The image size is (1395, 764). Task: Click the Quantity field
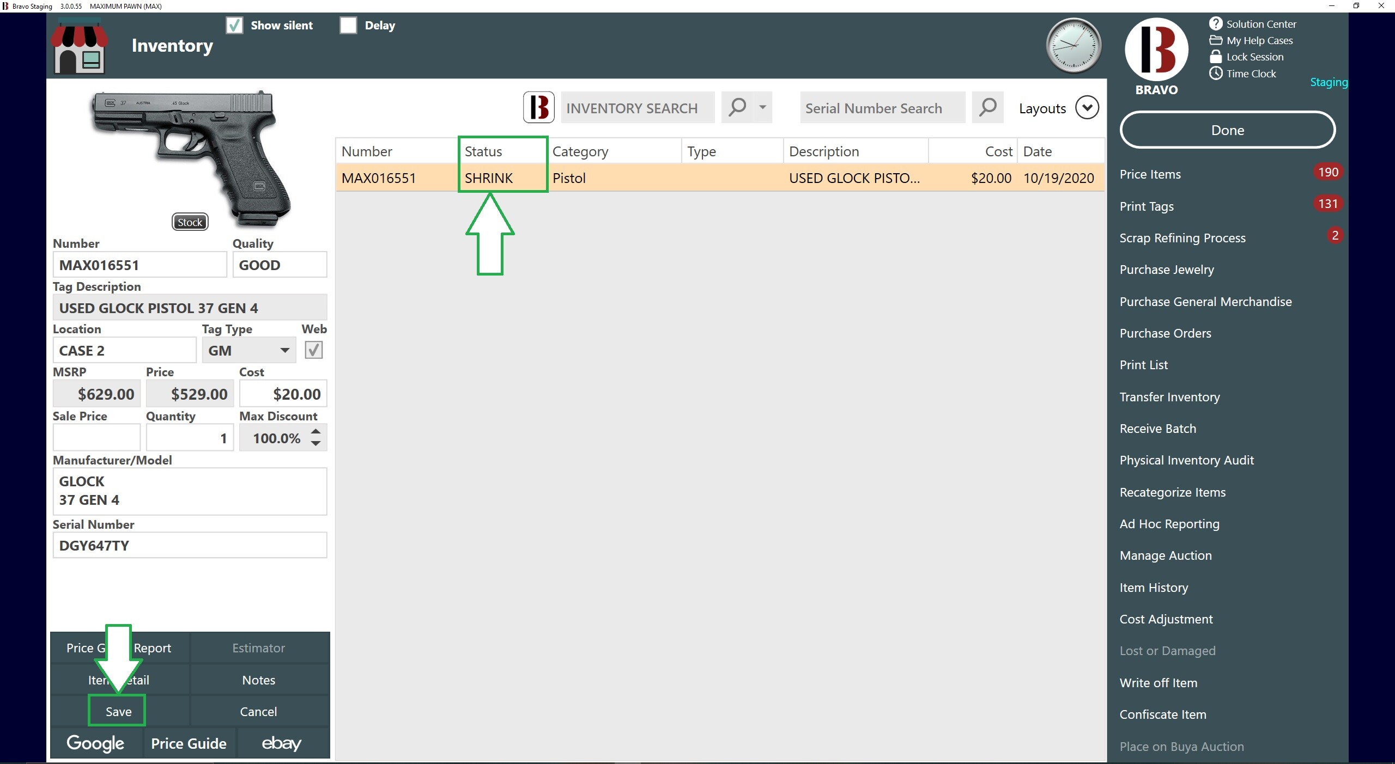(190, 438)
